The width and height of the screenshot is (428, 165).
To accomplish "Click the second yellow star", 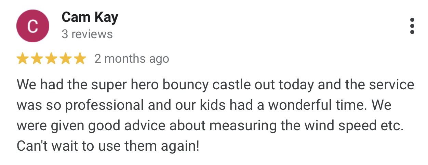I will pyautogui.click(x=37, y=59).
